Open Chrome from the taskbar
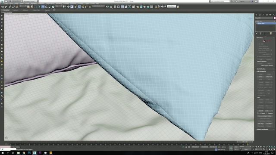Image resolution: width=276 pixels, height=155 pixels. [24, 153]
